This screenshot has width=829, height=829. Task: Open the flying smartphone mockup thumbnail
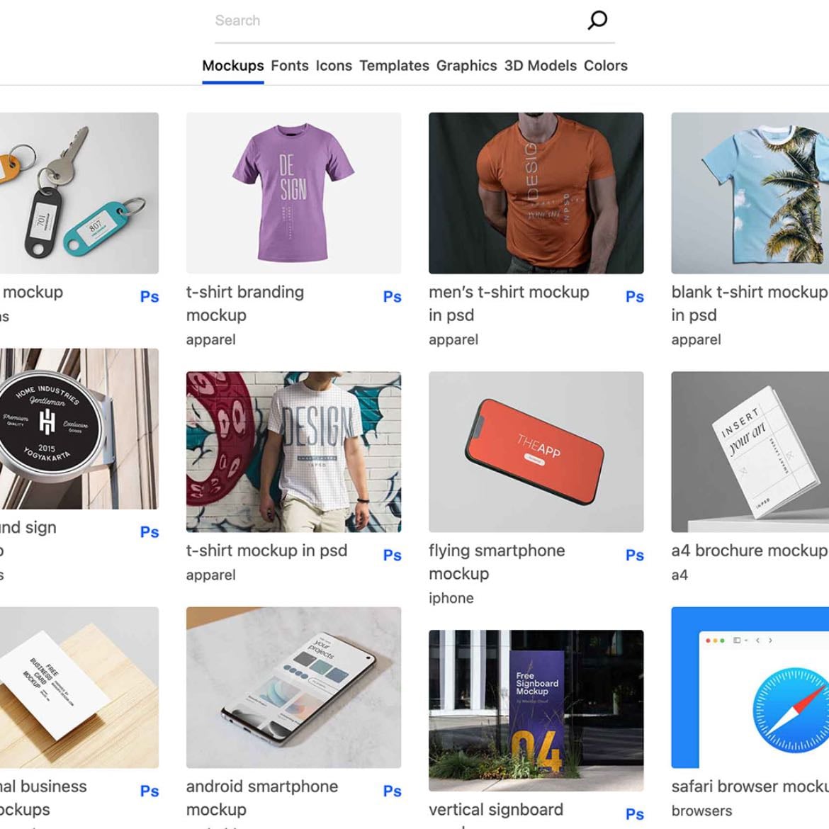click(536, 452)
